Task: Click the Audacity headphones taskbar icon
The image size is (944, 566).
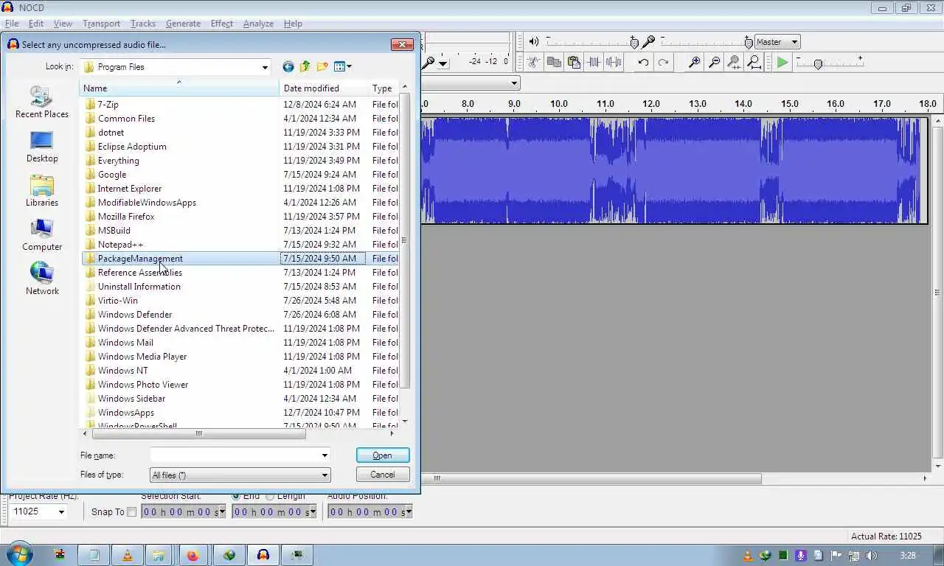Action: pyautogui.click(x=263, y=555)
